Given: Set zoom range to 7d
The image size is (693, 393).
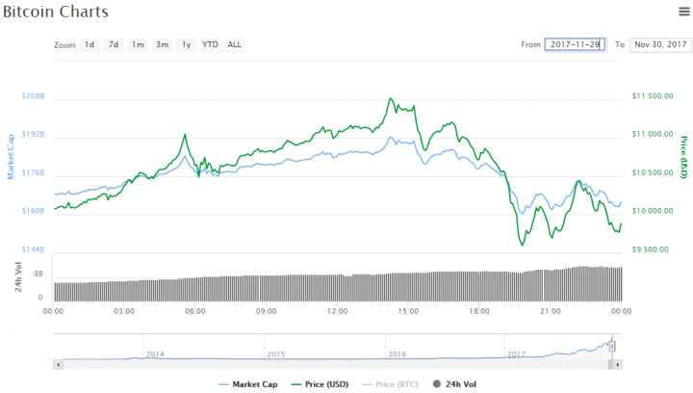Looking at the screenshot, I should coord(114,44).
